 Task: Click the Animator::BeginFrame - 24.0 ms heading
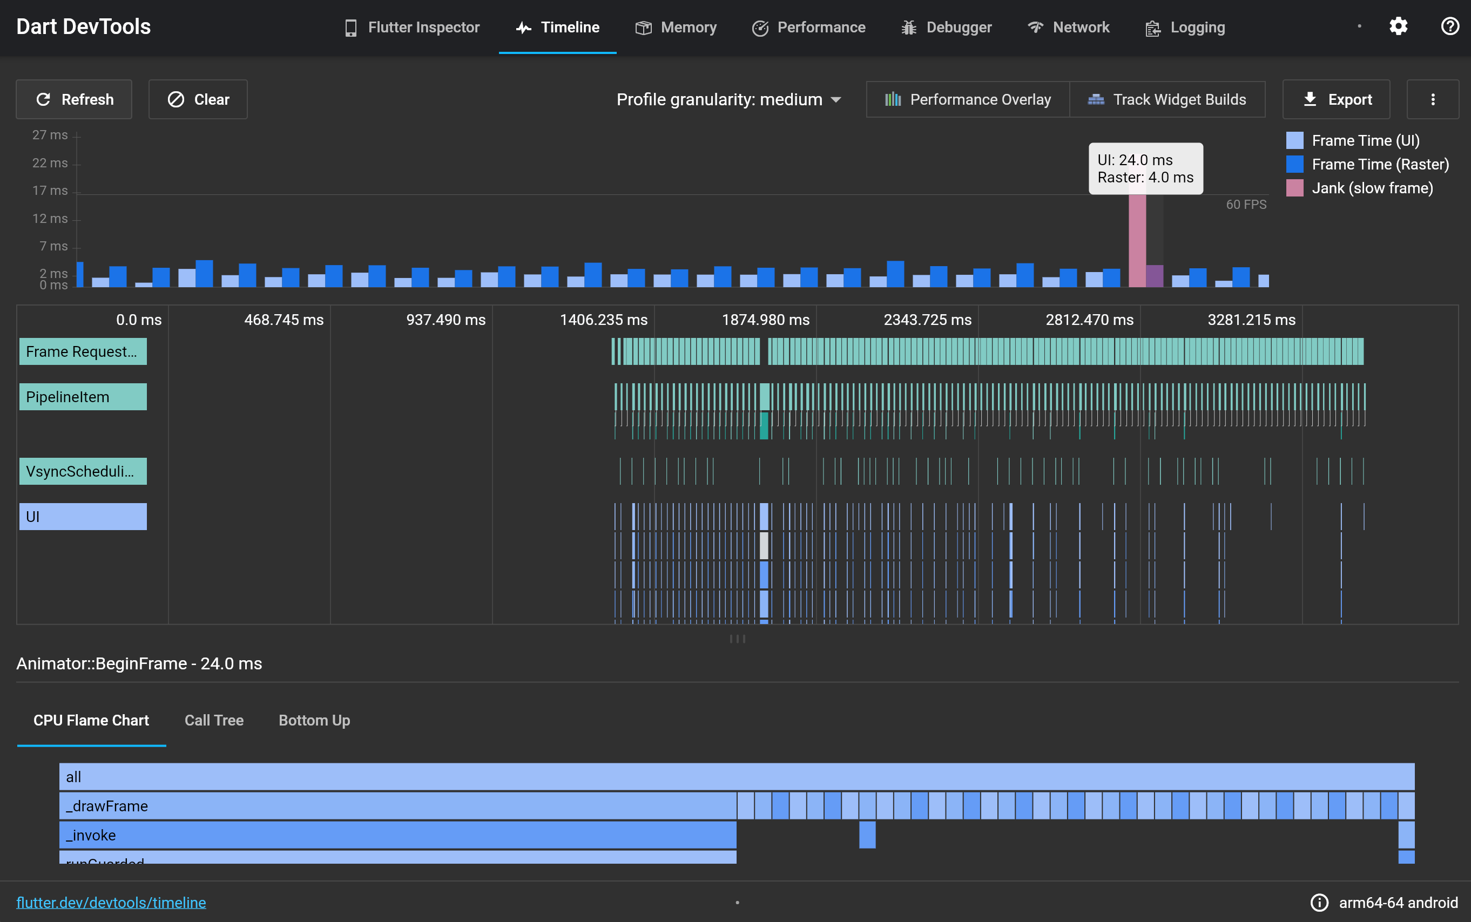pyautogui.click(x=139, y=663)
